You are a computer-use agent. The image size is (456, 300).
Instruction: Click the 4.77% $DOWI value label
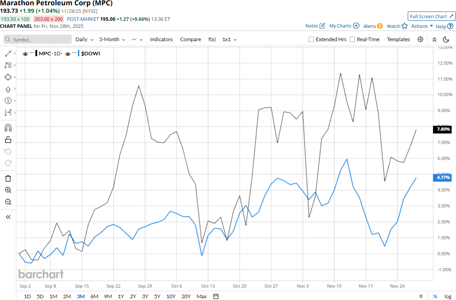pyautogui.click(x=442, y=177)
